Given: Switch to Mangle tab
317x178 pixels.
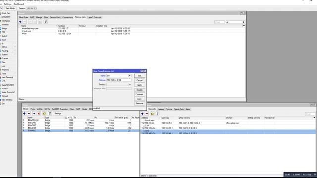Looking at the screenshot, I should (39, 18).
